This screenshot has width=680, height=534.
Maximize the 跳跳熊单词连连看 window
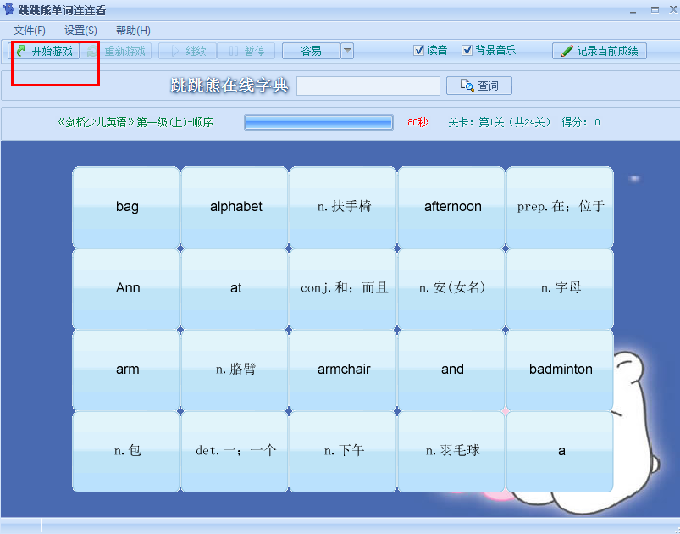[655, 9]
